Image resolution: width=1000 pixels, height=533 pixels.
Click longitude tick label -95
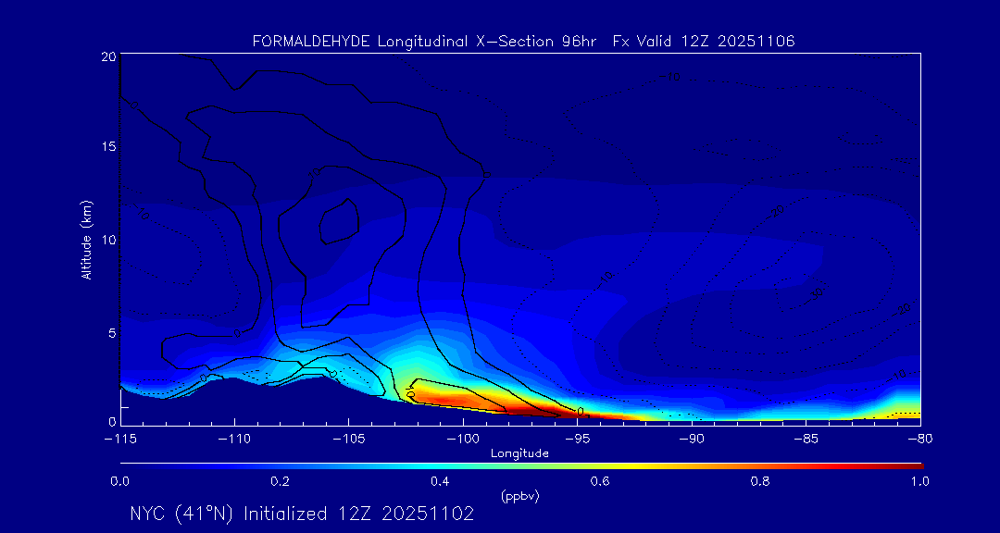click(x=577, y=439)
